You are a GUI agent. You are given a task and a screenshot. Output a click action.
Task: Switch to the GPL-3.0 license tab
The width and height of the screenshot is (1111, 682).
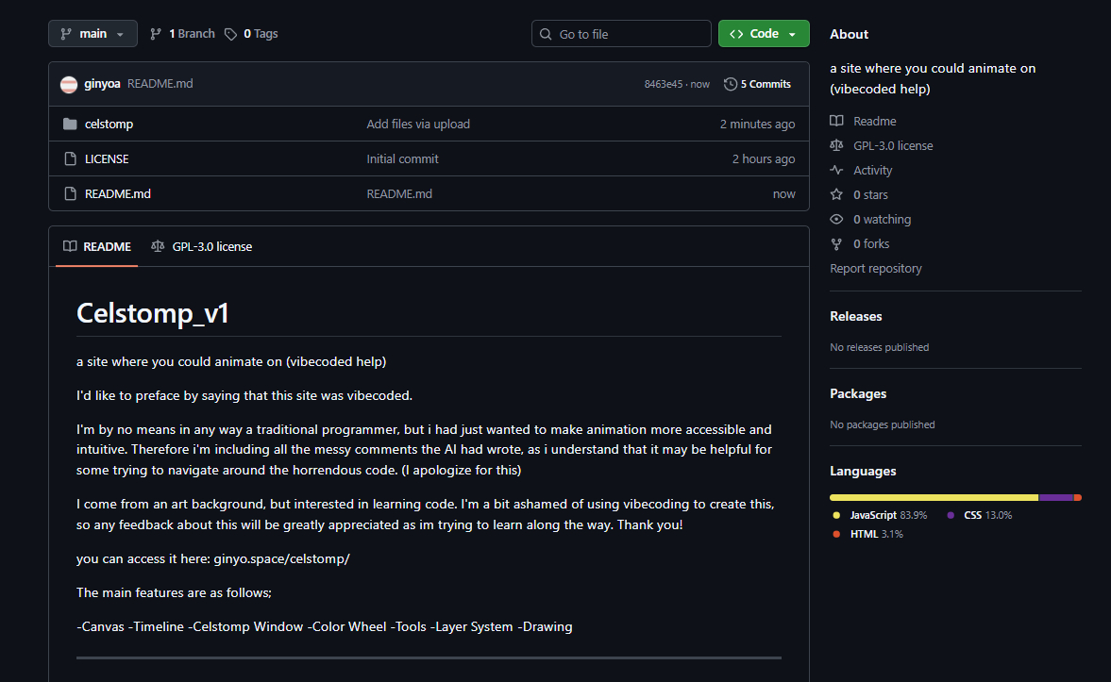tap(202, 246)
